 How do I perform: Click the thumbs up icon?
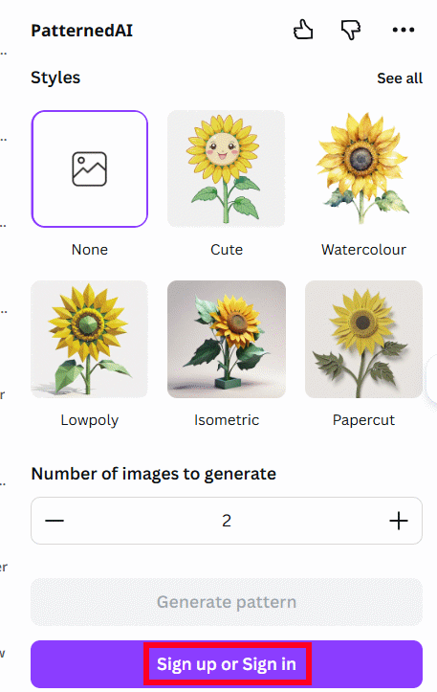tap(303, 30)
